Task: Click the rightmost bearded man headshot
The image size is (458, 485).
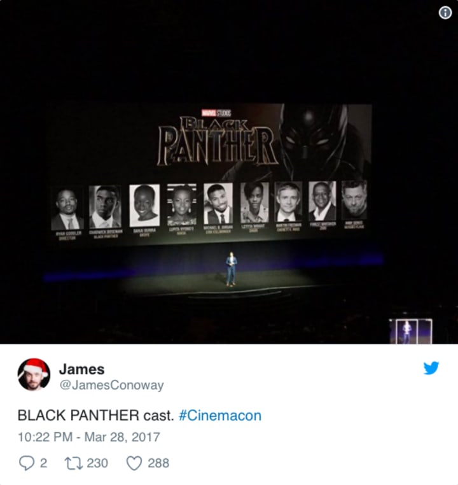Action: tap(354, 200)
